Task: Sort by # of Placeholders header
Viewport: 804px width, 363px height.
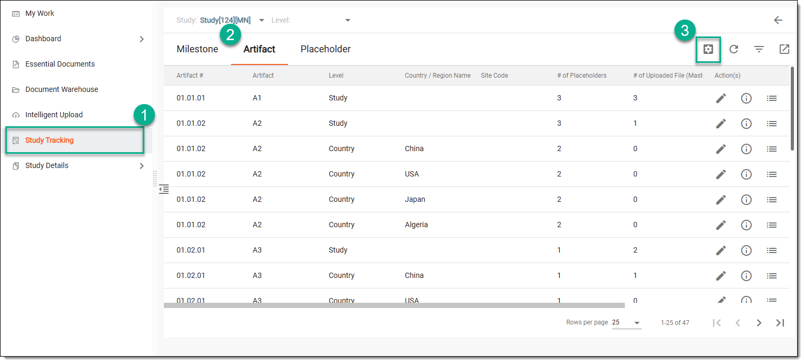Action: click(x=582, y=76)
